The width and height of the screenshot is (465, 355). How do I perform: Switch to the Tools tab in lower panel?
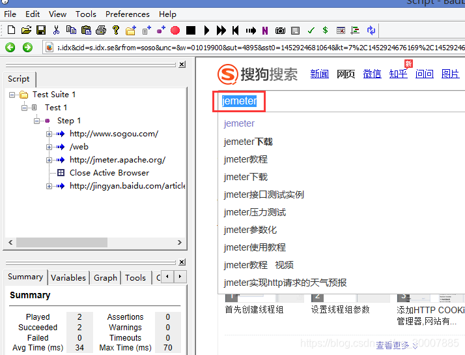point(135,278)
